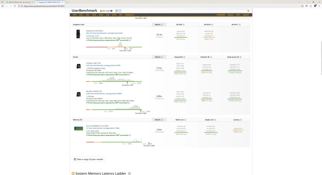Click the search magnifier icon

[x=248, y=11]
